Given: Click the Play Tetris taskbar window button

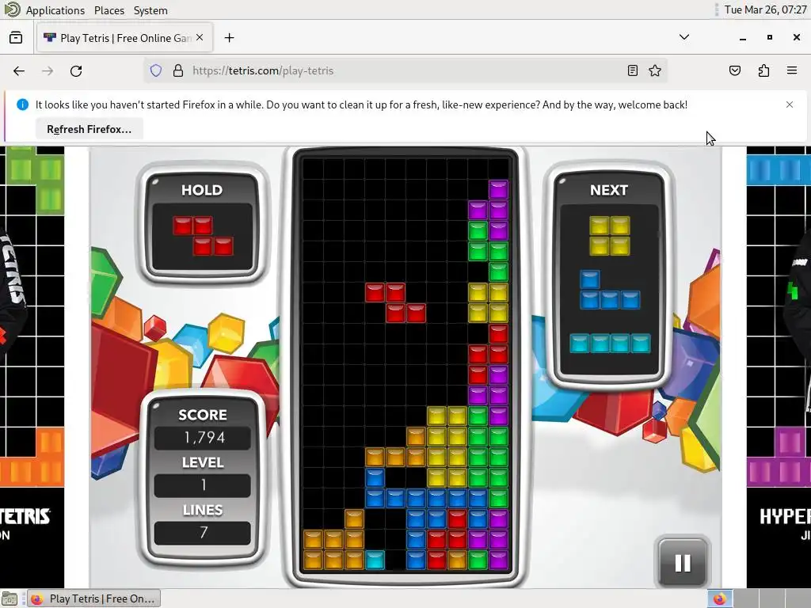Looking at the screenshot, I should 94,598.
